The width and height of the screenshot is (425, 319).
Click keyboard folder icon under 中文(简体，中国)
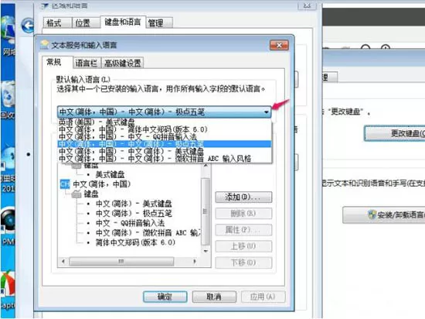point(76,194)
